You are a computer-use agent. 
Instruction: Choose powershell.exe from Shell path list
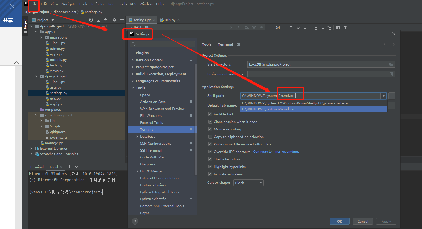pos(313,103)
